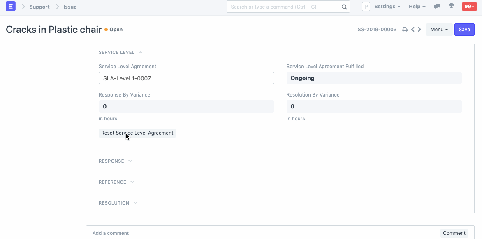Open the Settings dropdown menu
The image size is (482, 239).
coord(387,7)
